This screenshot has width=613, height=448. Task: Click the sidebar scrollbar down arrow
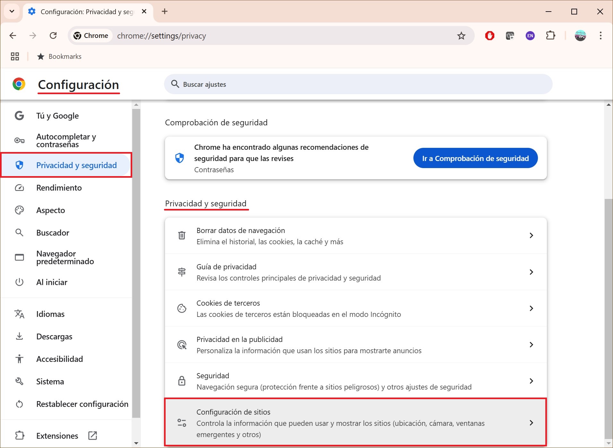[136, 444]
